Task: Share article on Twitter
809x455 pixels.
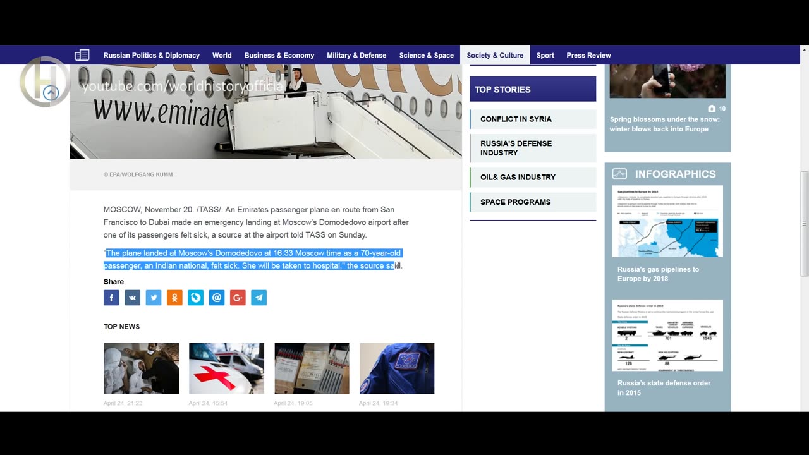Action: tap(154, 298)
